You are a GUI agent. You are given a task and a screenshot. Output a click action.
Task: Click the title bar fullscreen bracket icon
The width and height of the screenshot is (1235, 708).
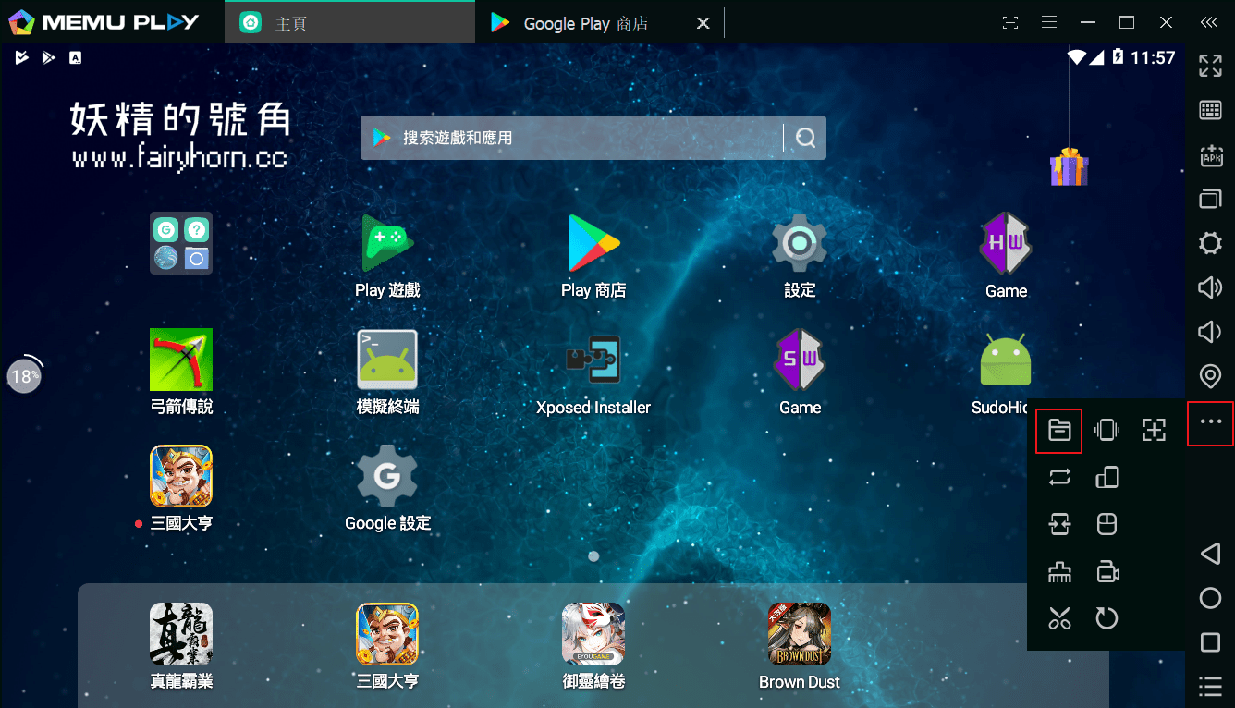pyautogui.click(x=1010, y=22)
